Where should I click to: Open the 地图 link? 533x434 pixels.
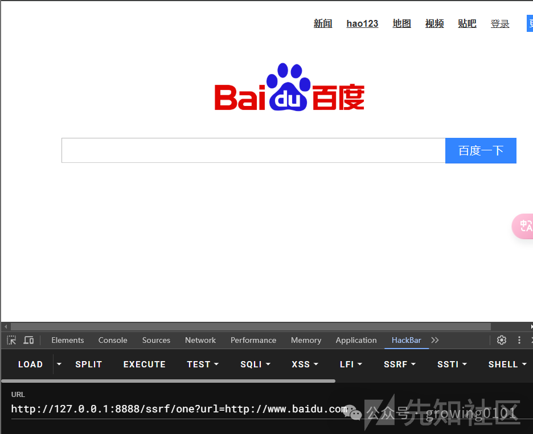point(401,23)
